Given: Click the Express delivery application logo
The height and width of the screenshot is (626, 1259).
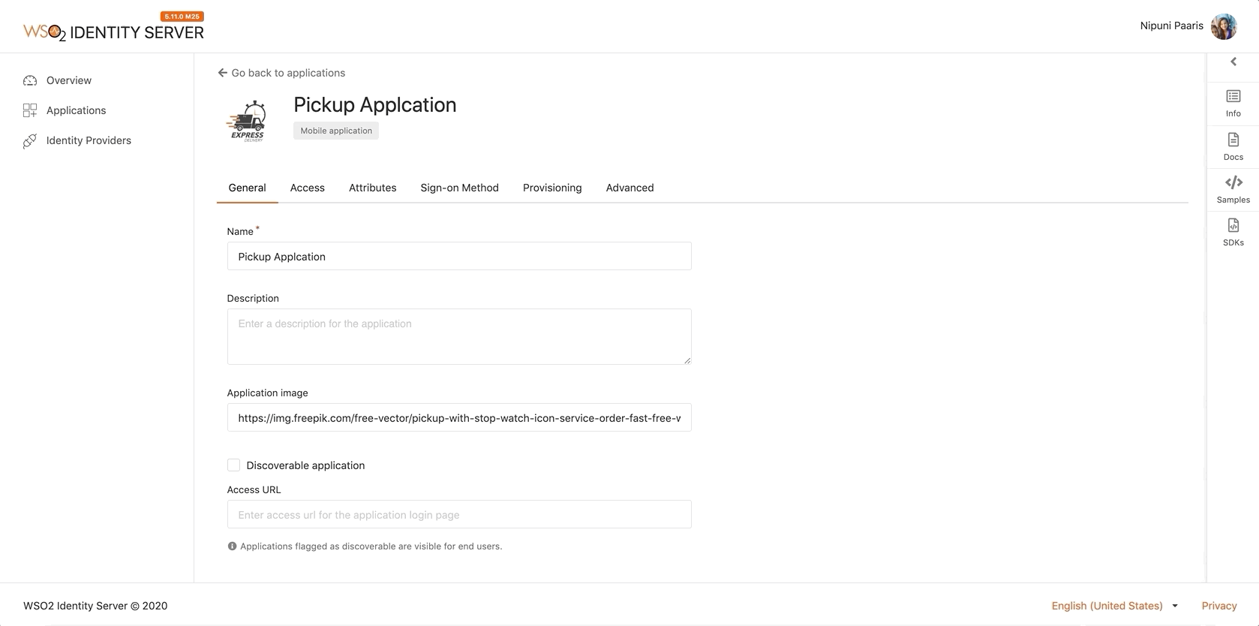Looking at the screenshot, I should click(x=247, y=120).
